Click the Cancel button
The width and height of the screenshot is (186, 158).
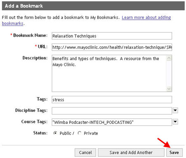(85, 153)
